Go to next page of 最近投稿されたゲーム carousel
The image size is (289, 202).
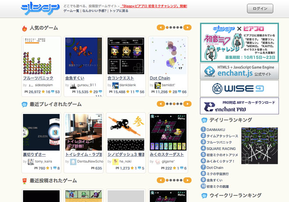187,180
